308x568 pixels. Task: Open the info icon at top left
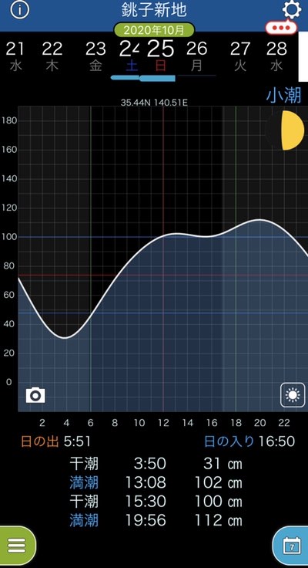coord(19,10)
